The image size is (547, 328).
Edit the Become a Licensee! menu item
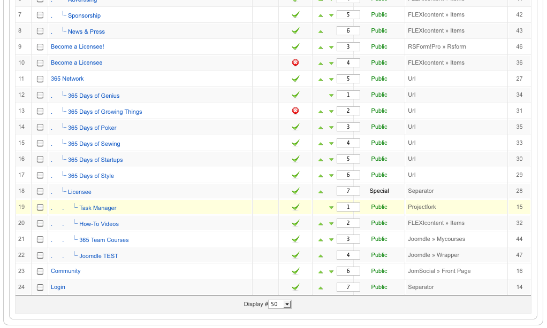78,46
